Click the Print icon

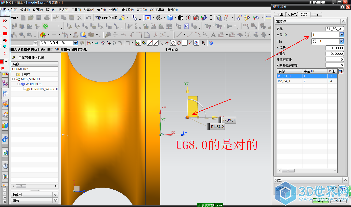(46, 18)
